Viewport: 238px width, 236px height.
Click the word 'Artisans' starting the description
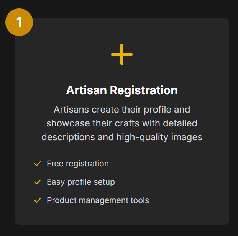pyautogui.click(x=71, y=110)
